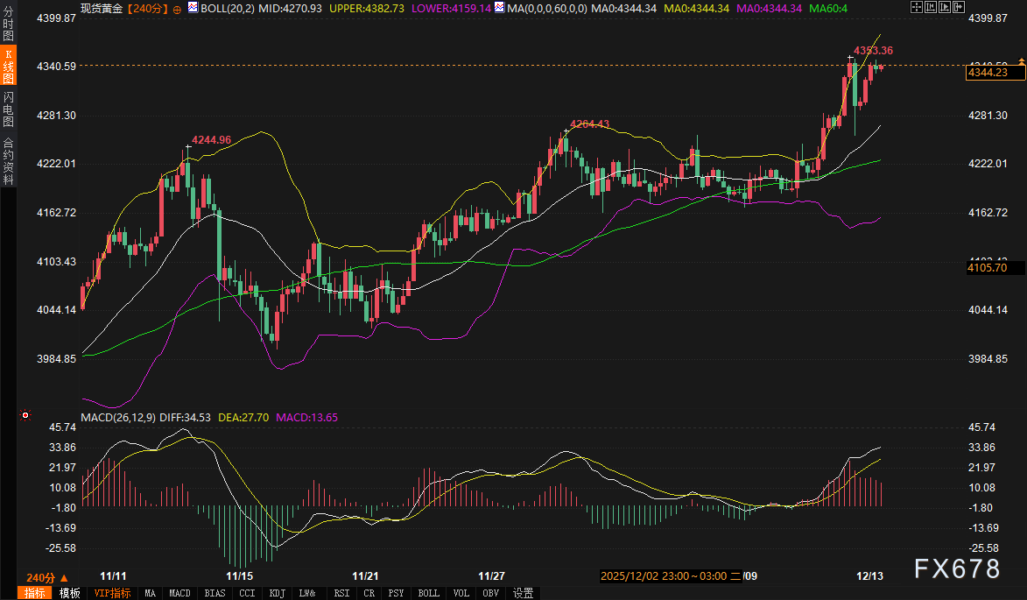Toggle the KDJ indicator button

point(278,593)
